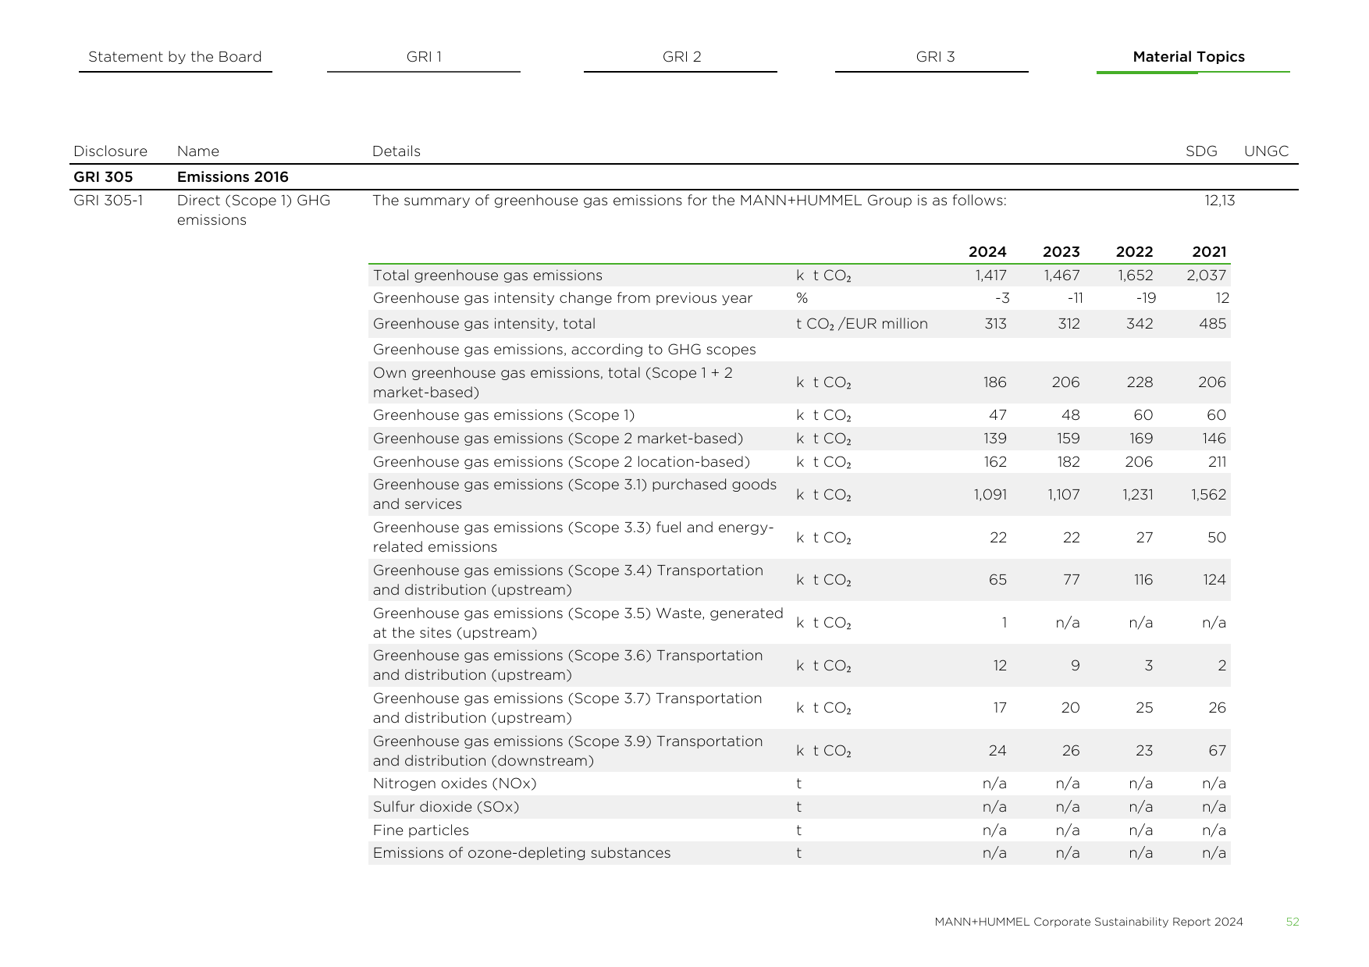Click the Scope 3.6 Transportation row label
The height and width of the screenshot is (967, 1369).
coord(568,665)
